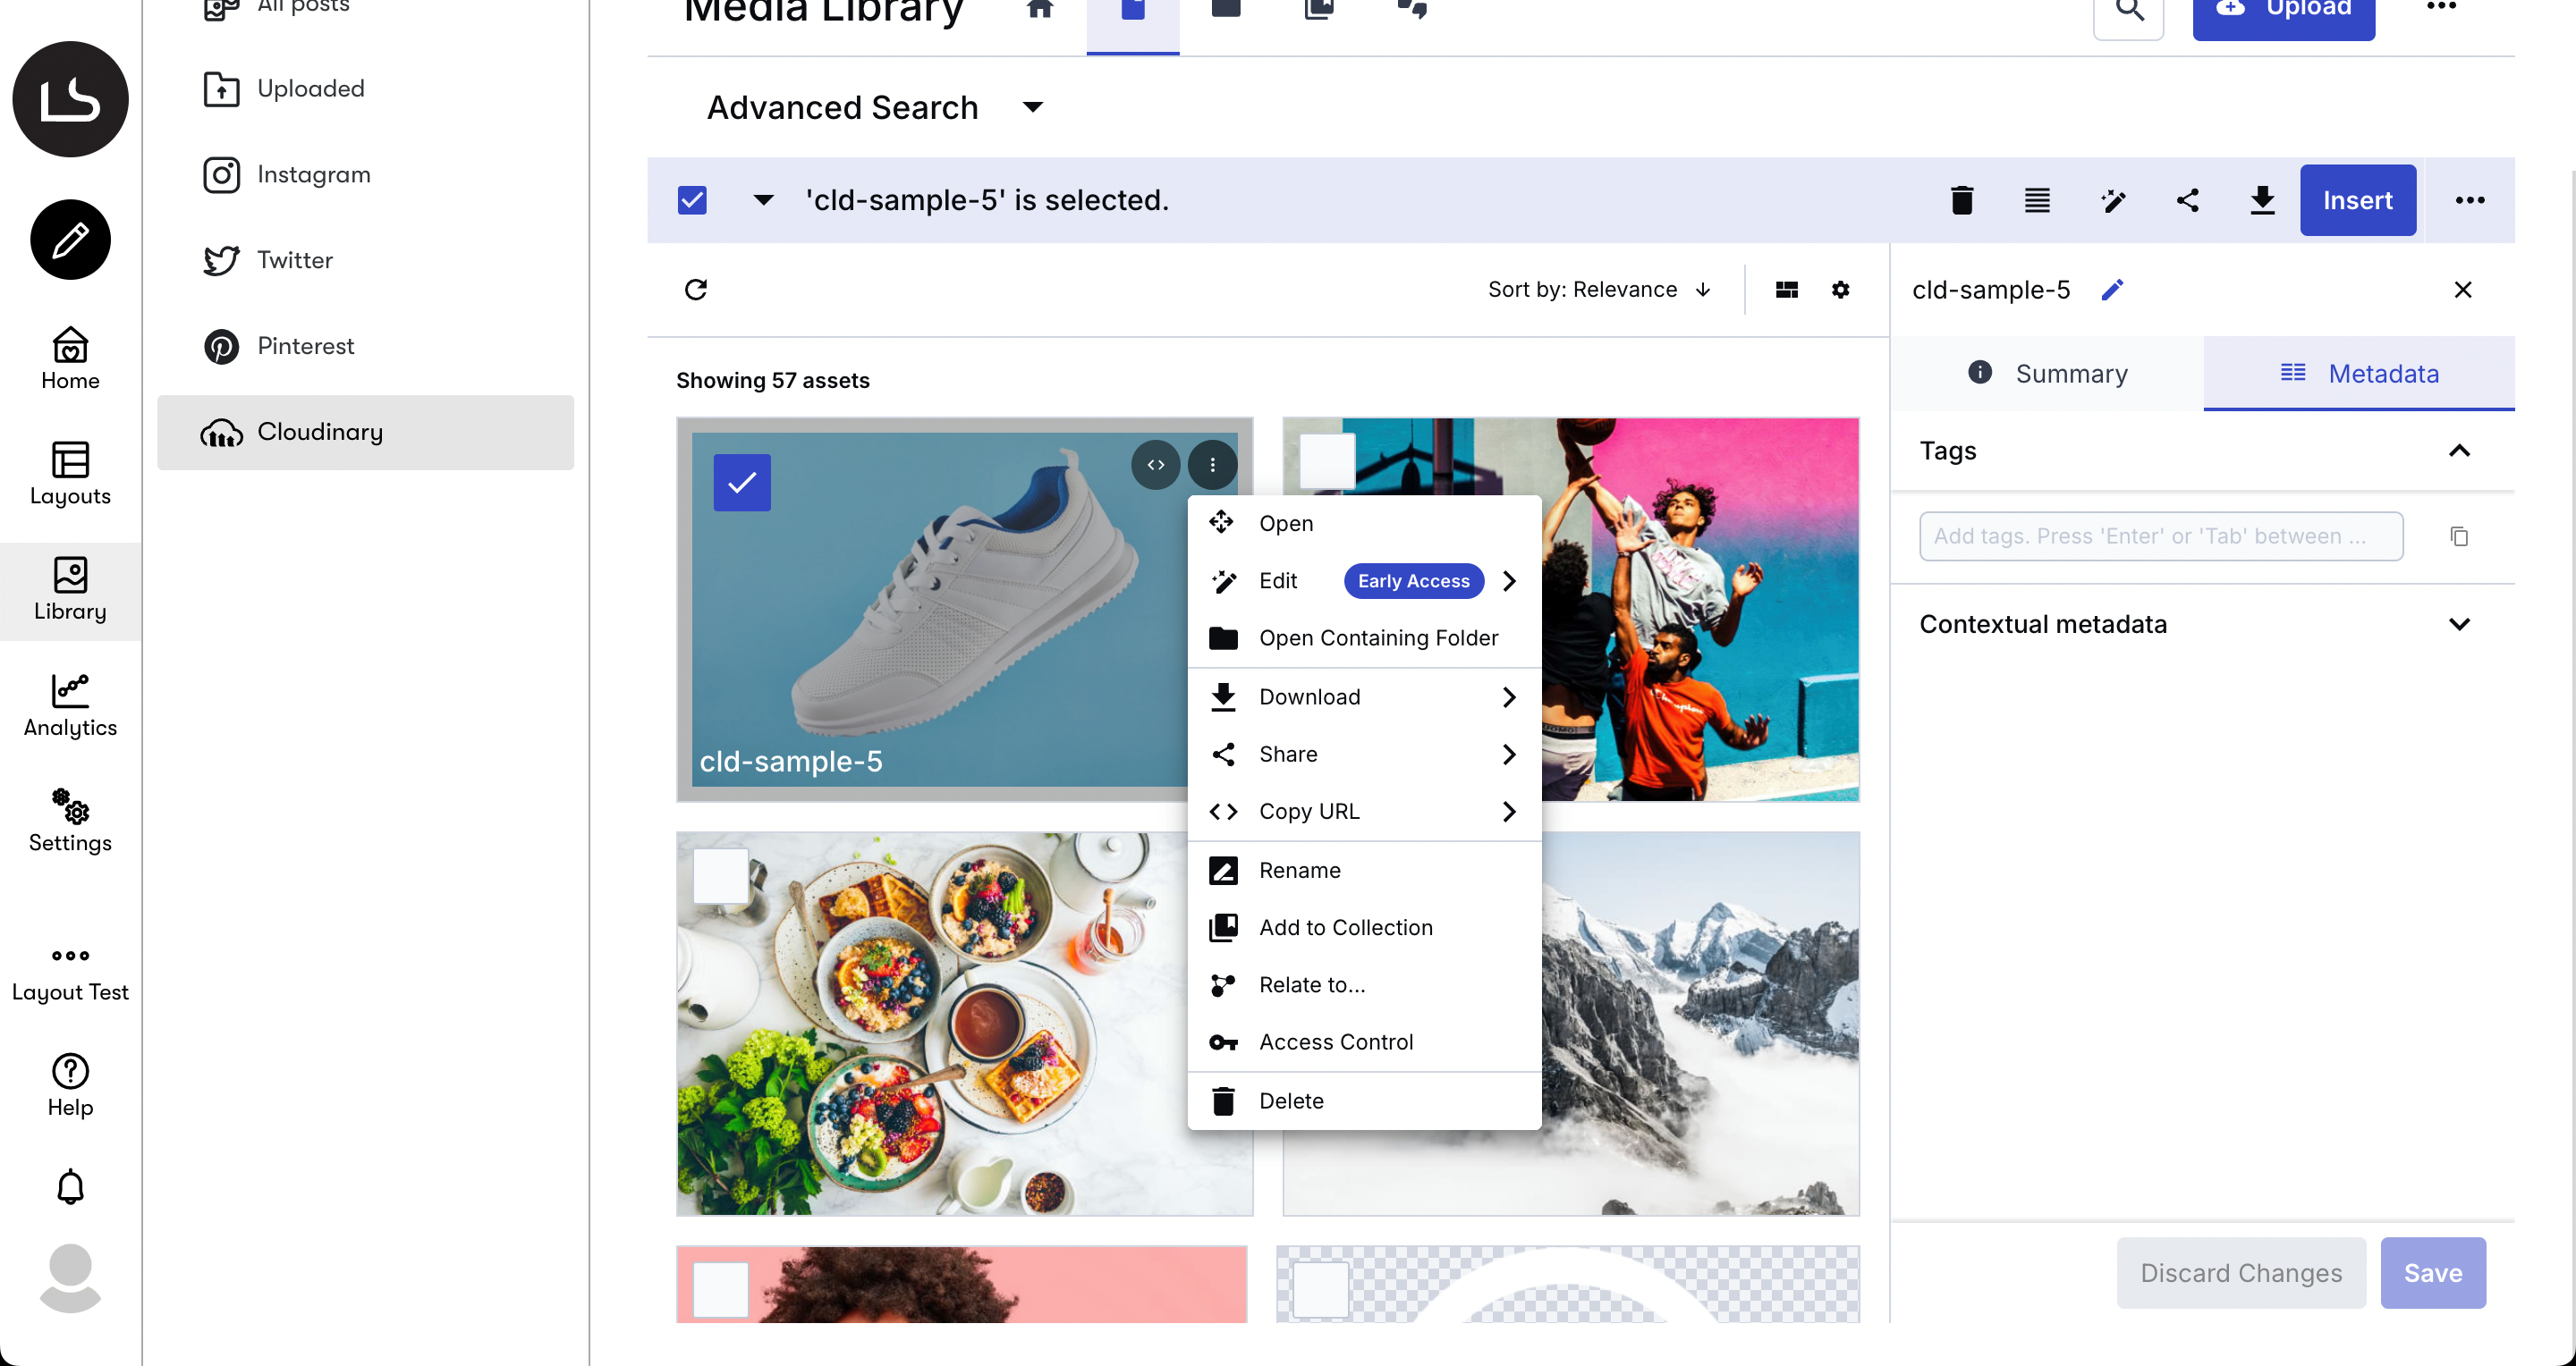The height and width of the screenshot is (1366, 2576).
Task: Refresh the asset list
Action: pos(696,290)
